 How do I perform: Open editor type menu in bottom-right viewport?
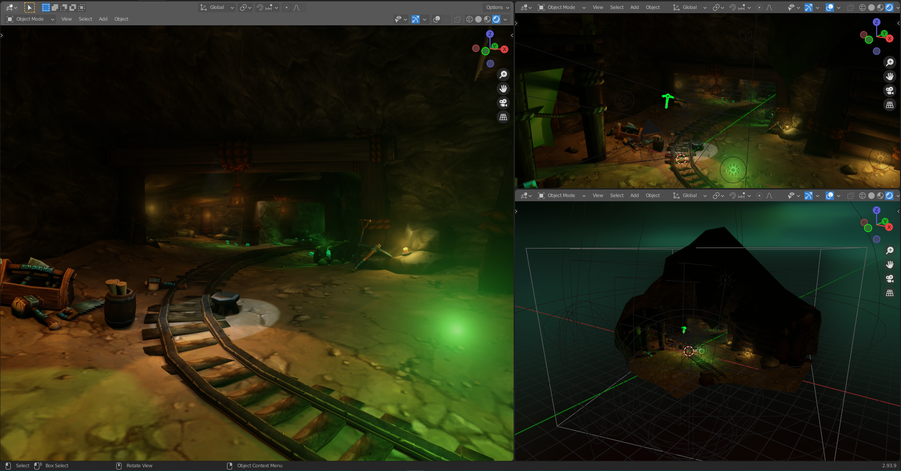point(526,196)
